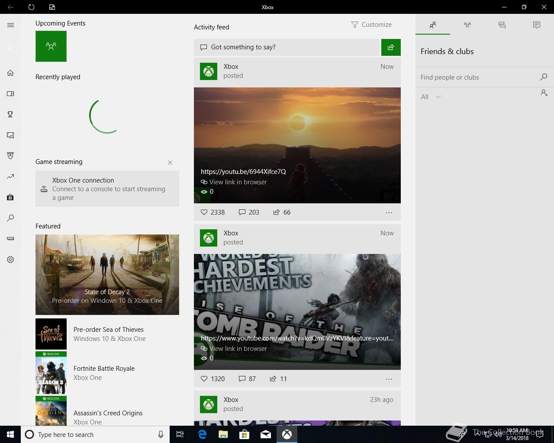This screenshot has height=443, width=554.
Task: Click the compact view icon in title bar
Action: pyautogui.click(x=52, y=7)
